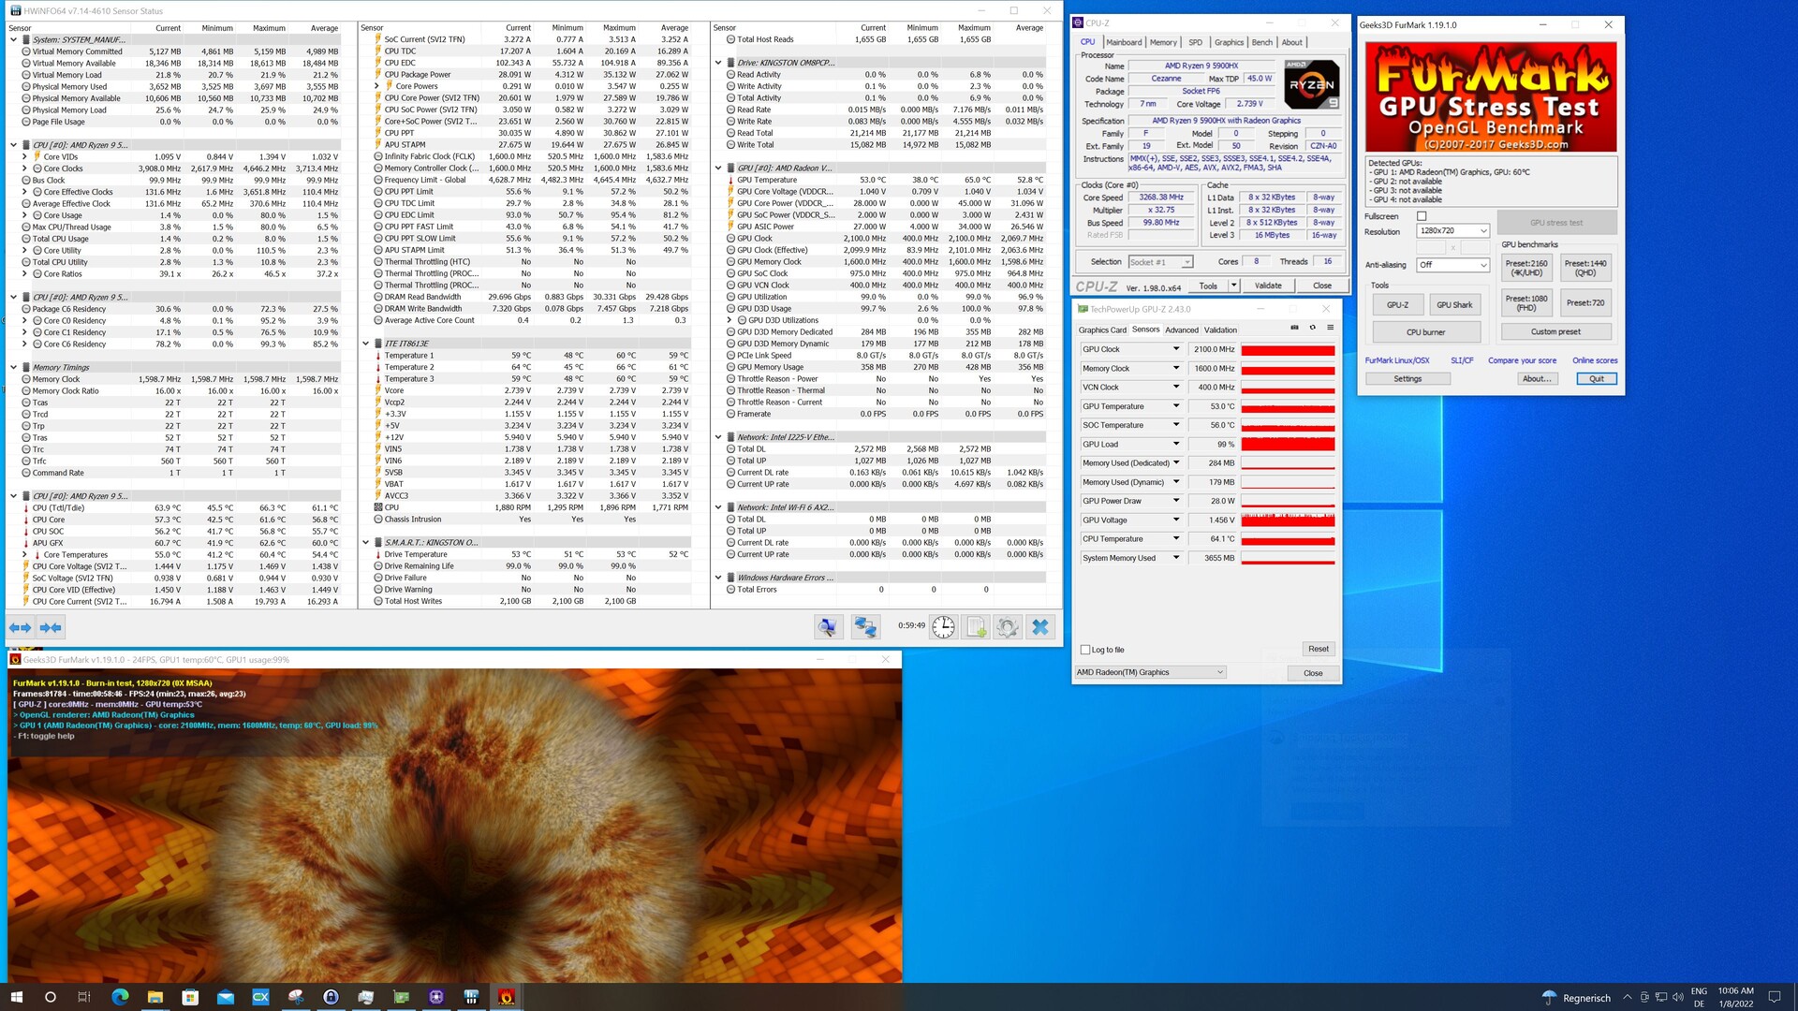This screenshot has height=1011, width=1798.
Task: Open GPU-Z AMD Radeon Graphics device dropdown
Action: [1150, 672]
